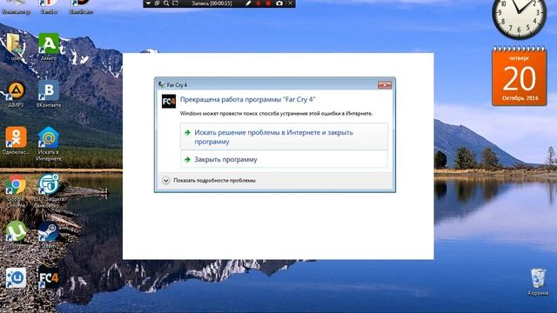557x313 pixels.
Task: Open the Uplay desktop shortcut
Action: (16, 281)
